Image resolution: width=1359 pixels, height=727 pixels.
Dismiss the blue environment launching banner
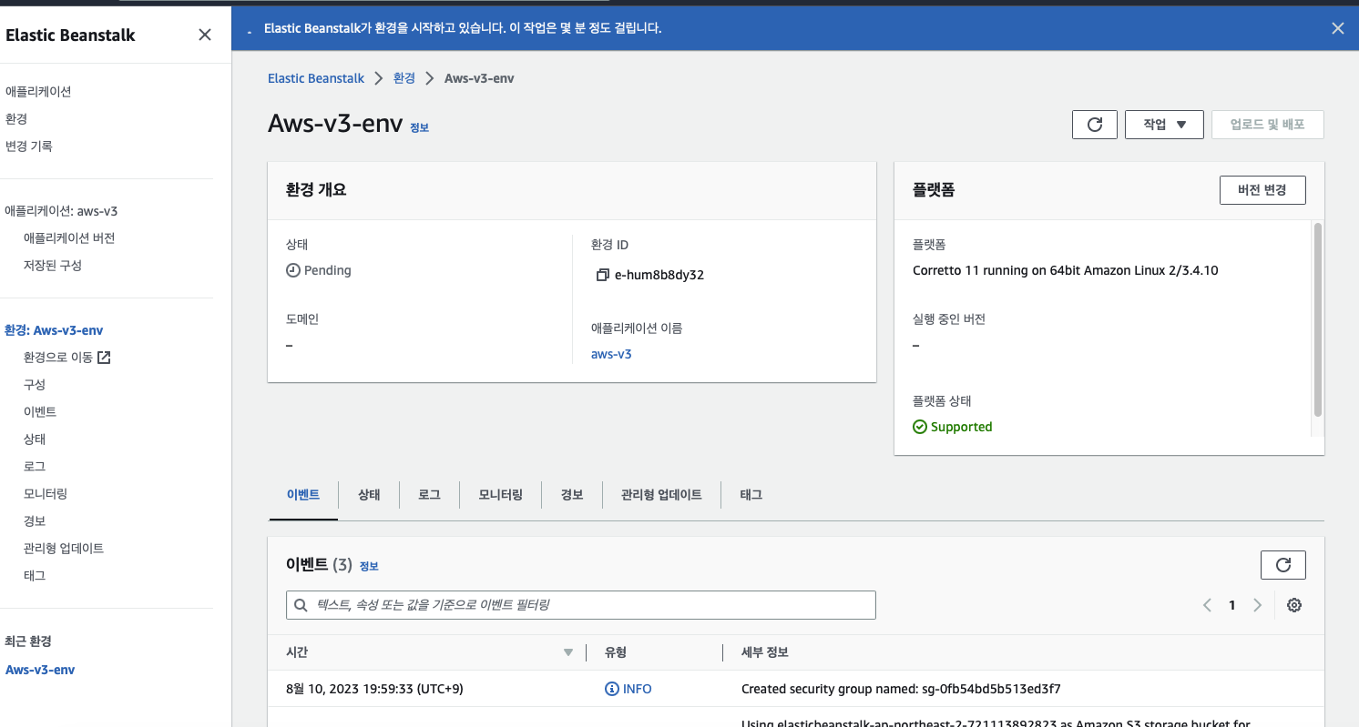coord(1337,28)
